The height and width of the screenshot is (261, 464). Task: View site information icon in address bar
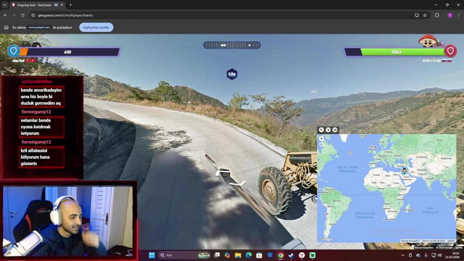(33, 15)
